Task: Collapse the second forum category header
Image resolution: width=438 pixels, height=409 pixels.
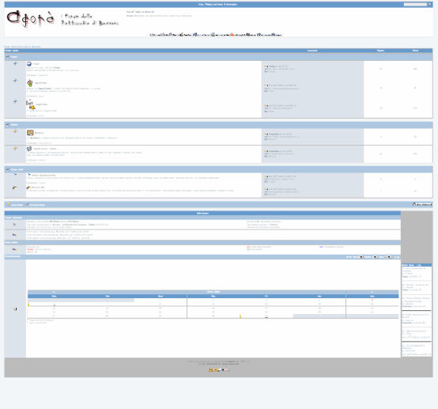Action: tap(8, 124)
